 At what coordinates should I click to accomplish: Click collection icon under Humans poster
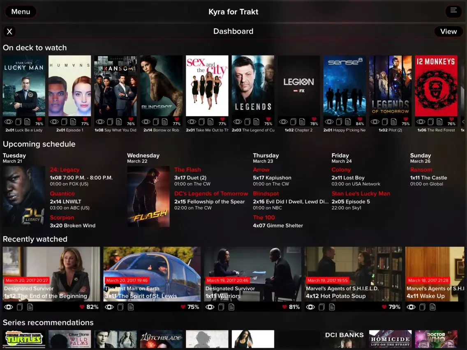[64, 122]
